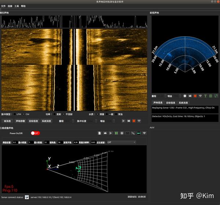The image size is (220, 205).
Task: Click the 声呐参数 button
Action: 20,121
